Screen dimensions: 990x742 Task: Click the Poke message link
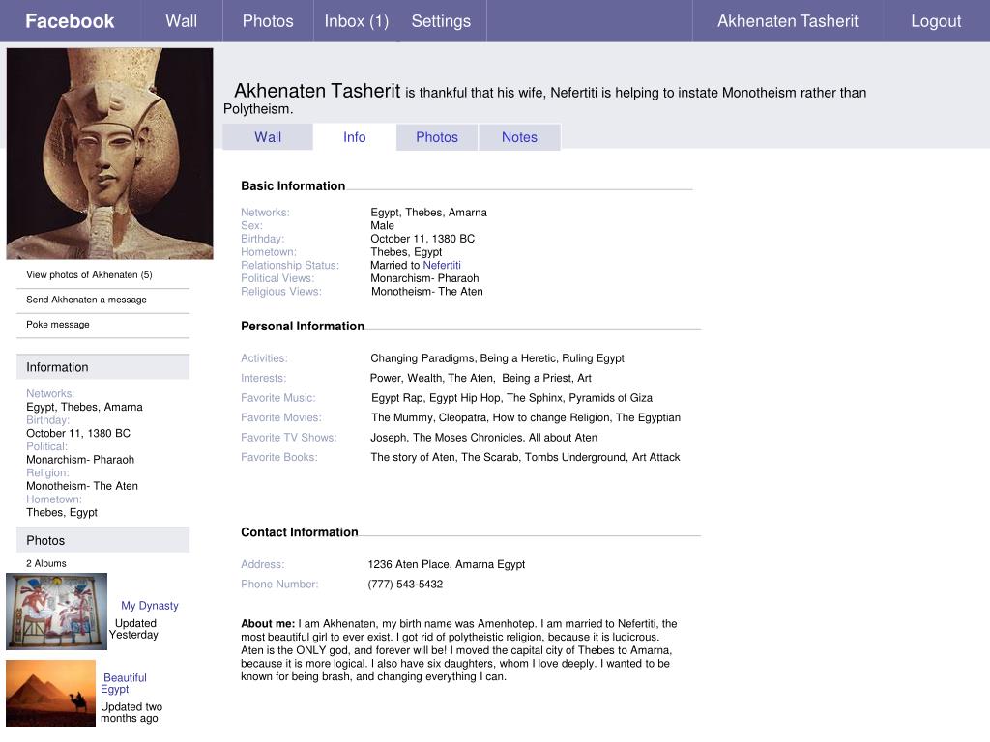coord(58,324)
